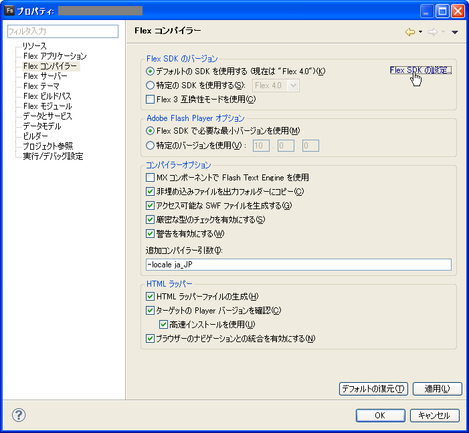
Task: Click the 追加コンパイラー引数 text field
Action: tap(298, 265)
